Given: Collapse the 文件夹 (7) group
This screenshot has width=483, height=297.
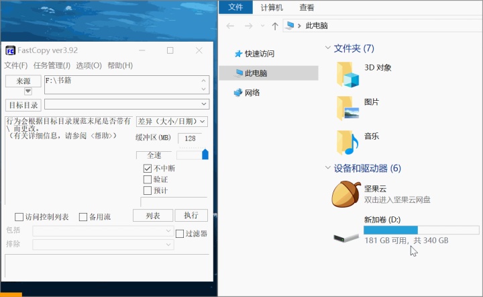Looking at the screenshot, I should (x=327, y=48).
